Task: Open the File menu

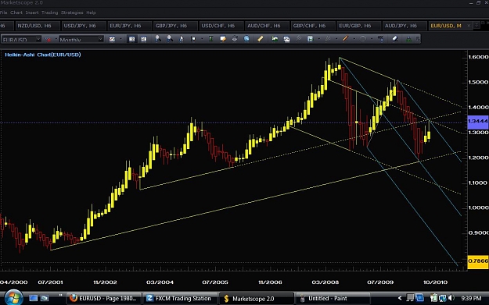Action: click(4, 12)
